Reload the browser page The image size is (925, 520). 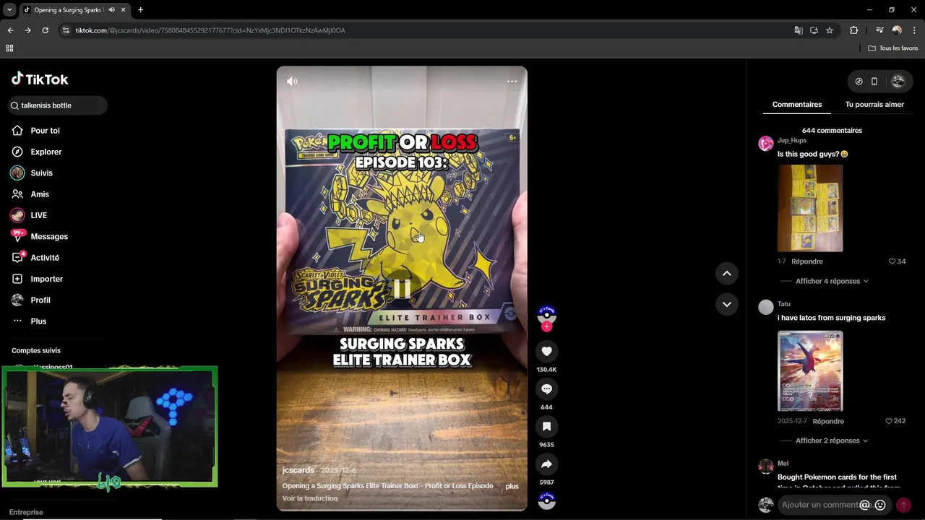(x=45, y=30)
